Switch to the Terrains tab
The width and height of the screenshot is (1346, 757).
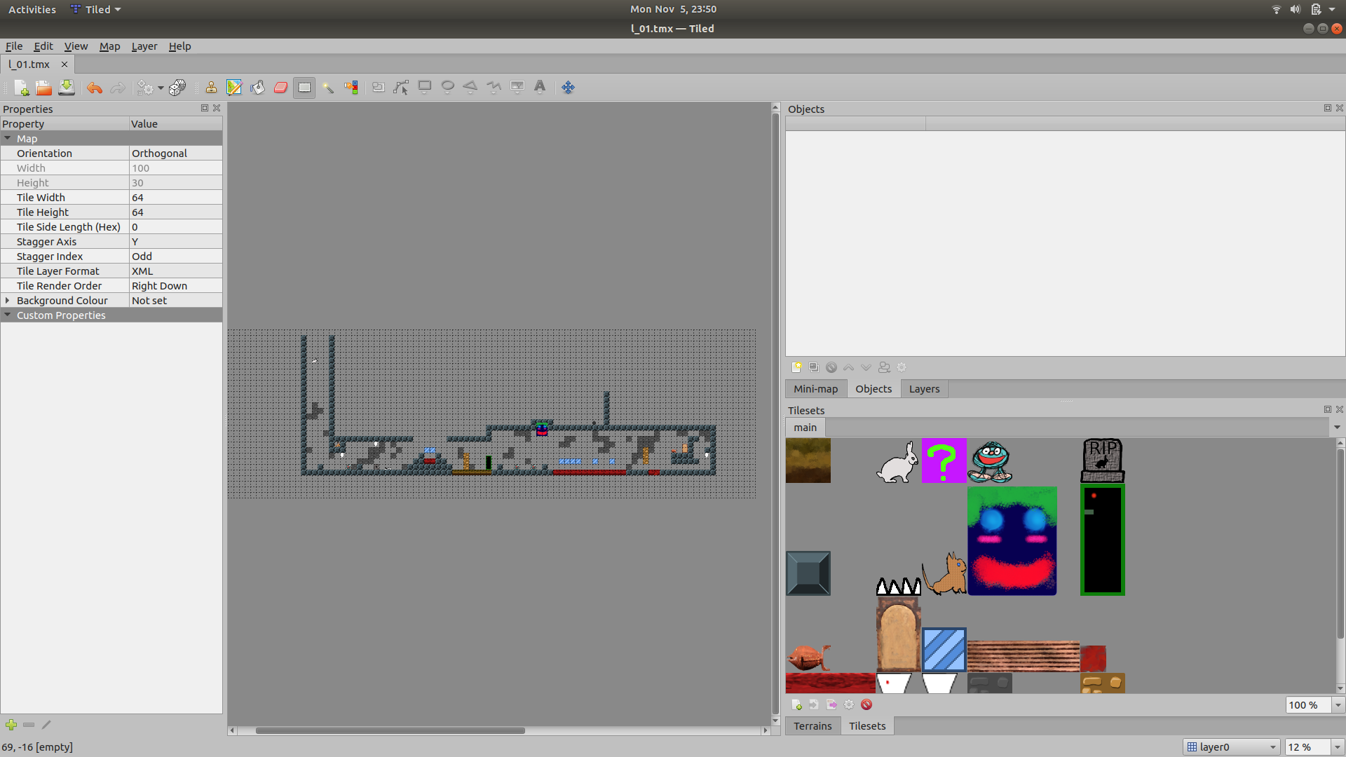[813, 726]
